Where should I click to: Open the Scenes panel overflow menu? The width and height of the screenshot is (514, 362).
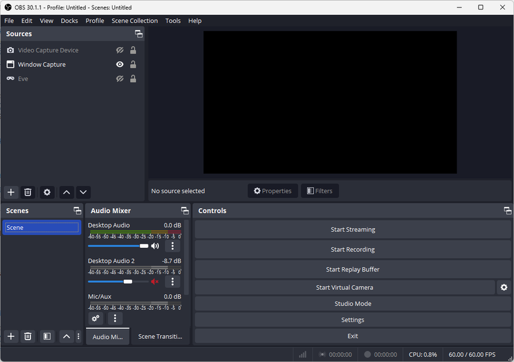[x=78, y=336]
